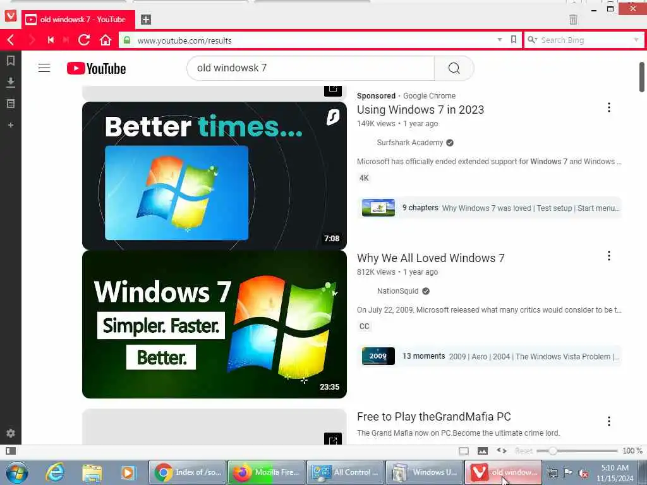Toggle the side panel visibility
This screenshot has width=647, height=485.
pos(11,451)
